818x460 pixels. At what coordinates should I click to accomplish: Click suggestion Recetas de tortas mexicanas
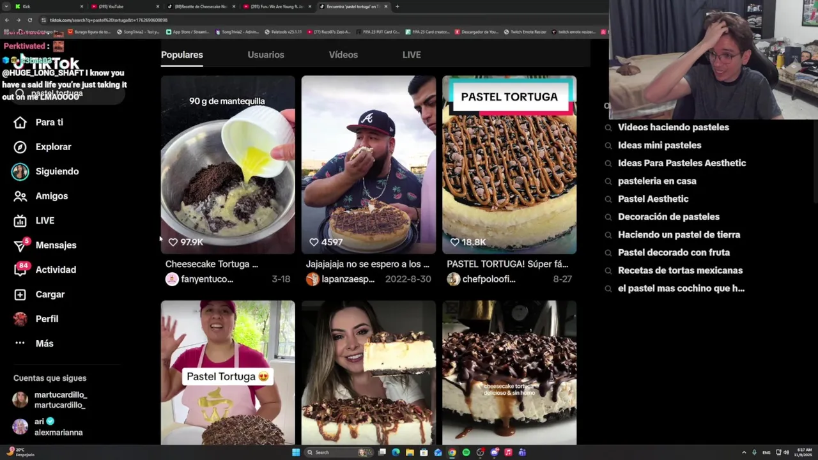pos(680,270)
